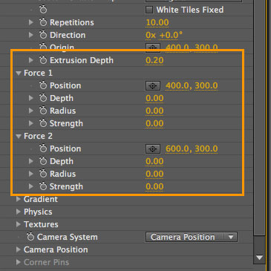Expand the Corner Pins group
Viewport: 271px width, 271px height.
tap(18, 262)
